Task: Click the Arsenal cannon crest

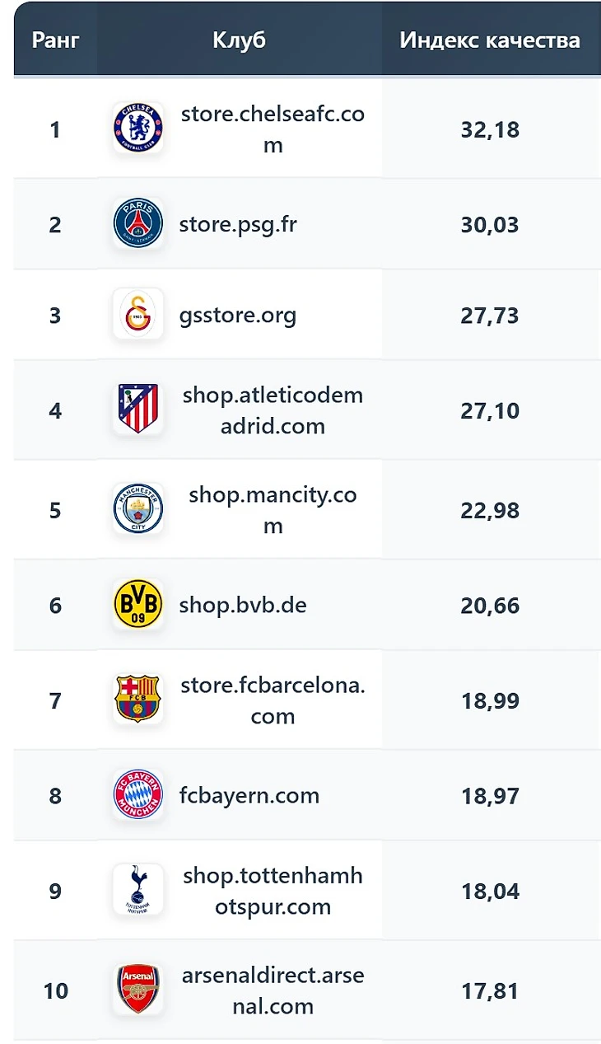Action: (138, 990)
